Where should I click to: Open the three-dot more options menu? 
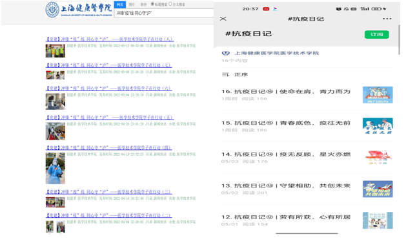click(387, 19)
